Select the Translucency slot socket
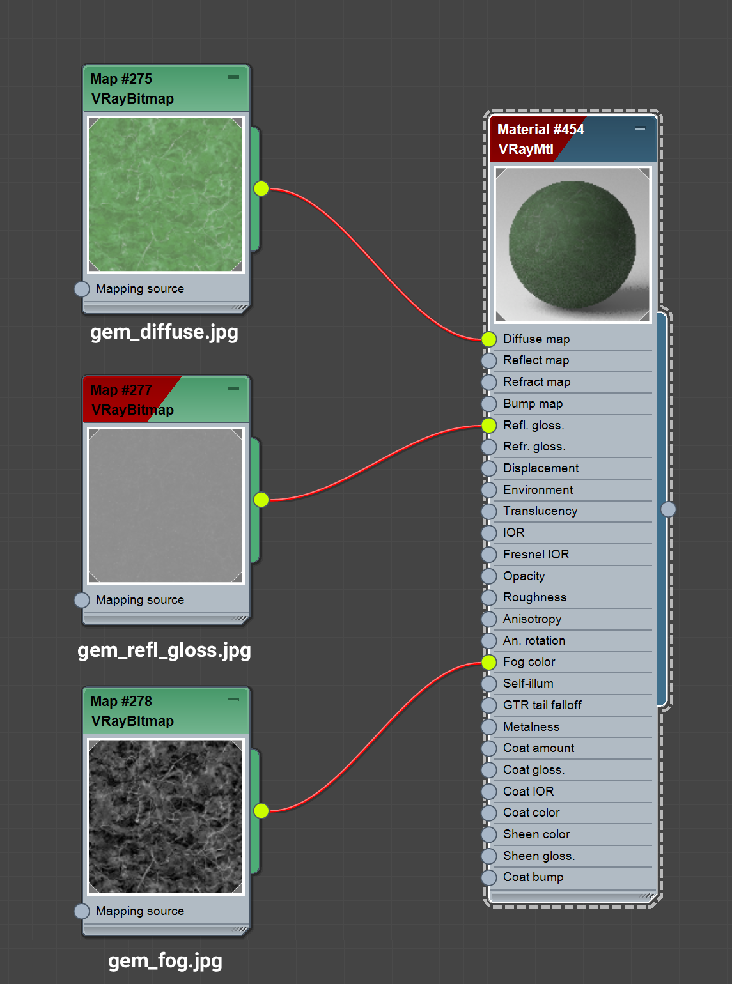This screenshot has height=984, width=732. [488, 511]
